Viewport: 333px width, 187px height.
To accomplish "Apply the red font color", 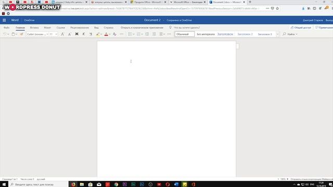I will click(x=106, y=34).
